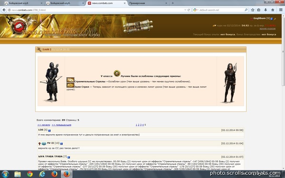Image resolution: width=285 pixels, height=178 pixels.
Task: Open the Downloads arrow icon
Action: pyautogui.click(x=266, y=10)
